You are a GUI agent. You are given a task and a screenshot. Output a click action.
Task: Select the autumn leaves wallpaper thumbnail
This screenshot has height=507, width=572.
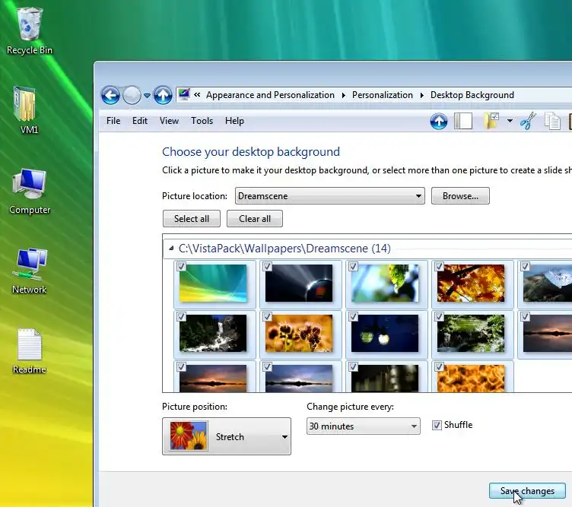(x=471, y=284)
